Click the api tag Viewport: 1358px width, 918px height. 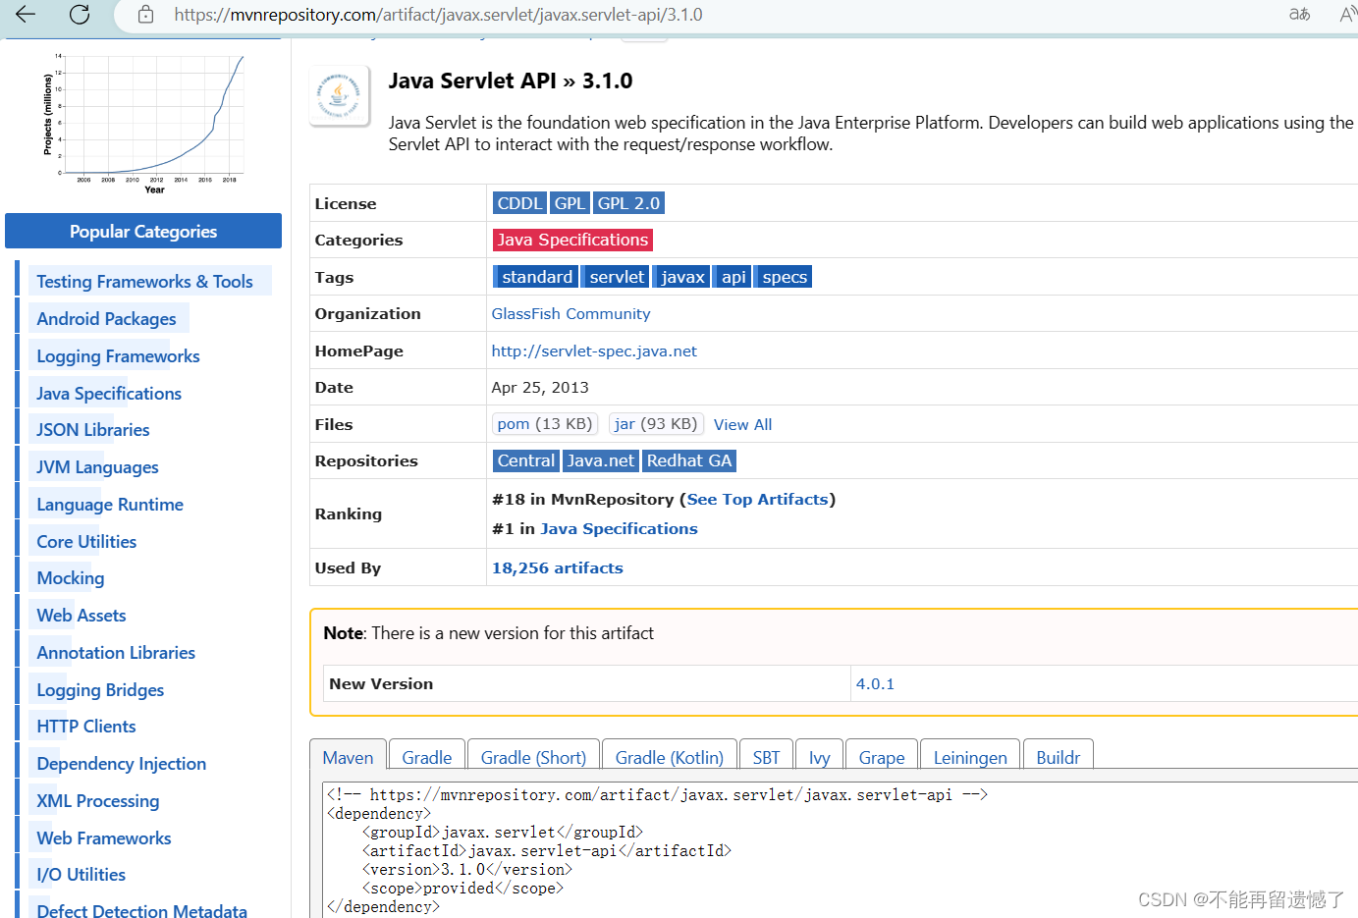click(732, 277)
